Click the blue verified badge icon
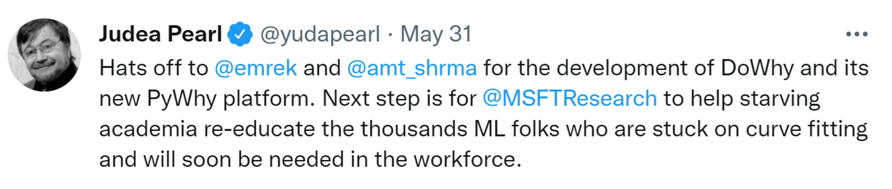892x189 pixels. tap(240, 35)
